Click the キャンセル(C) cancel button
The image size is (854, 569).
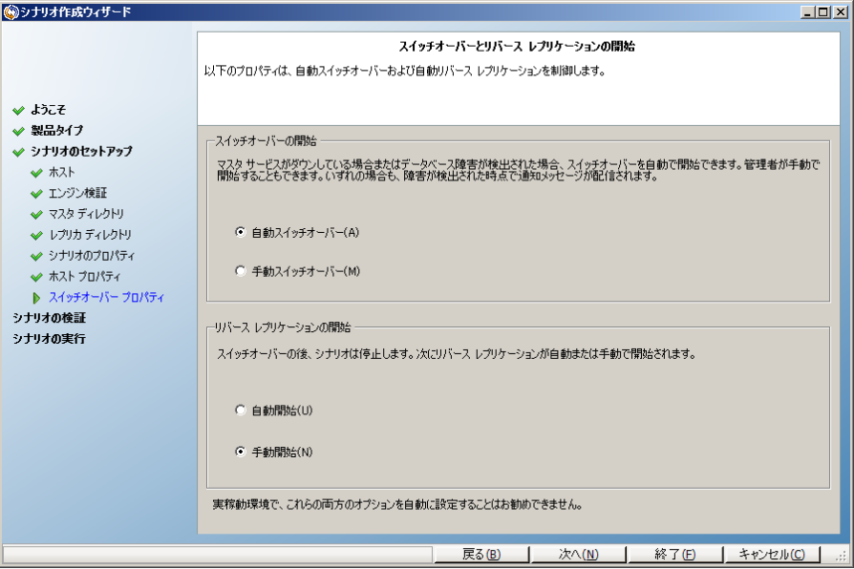(x=772, y=555)
